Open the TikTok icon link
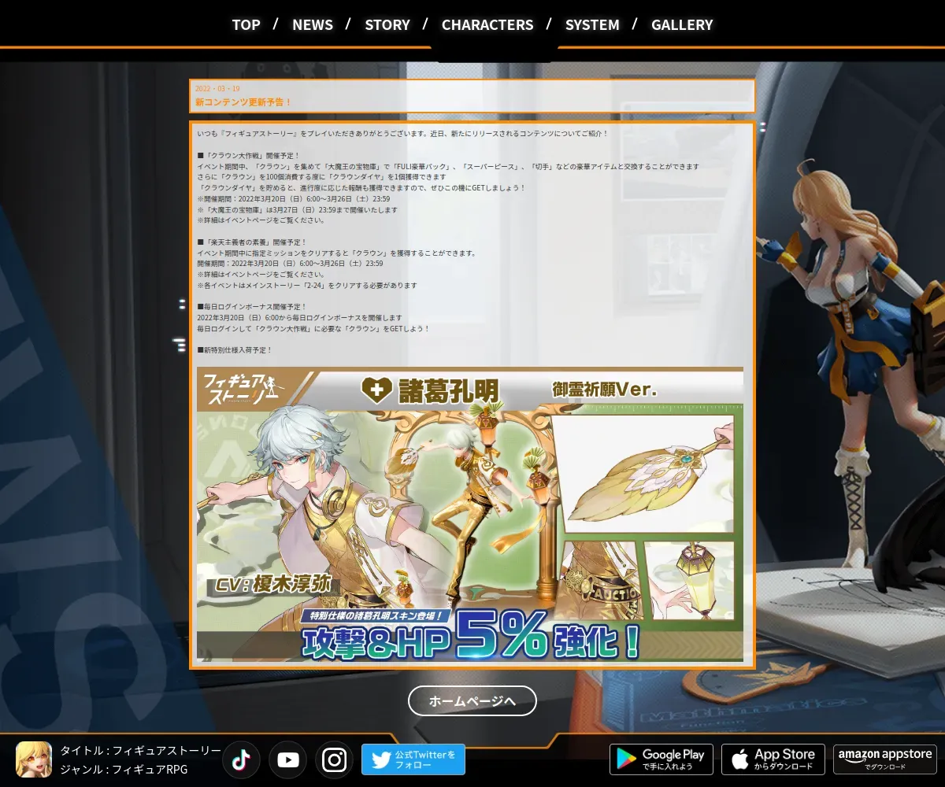This screenshot has height=787, width=945. coord(241,759)
